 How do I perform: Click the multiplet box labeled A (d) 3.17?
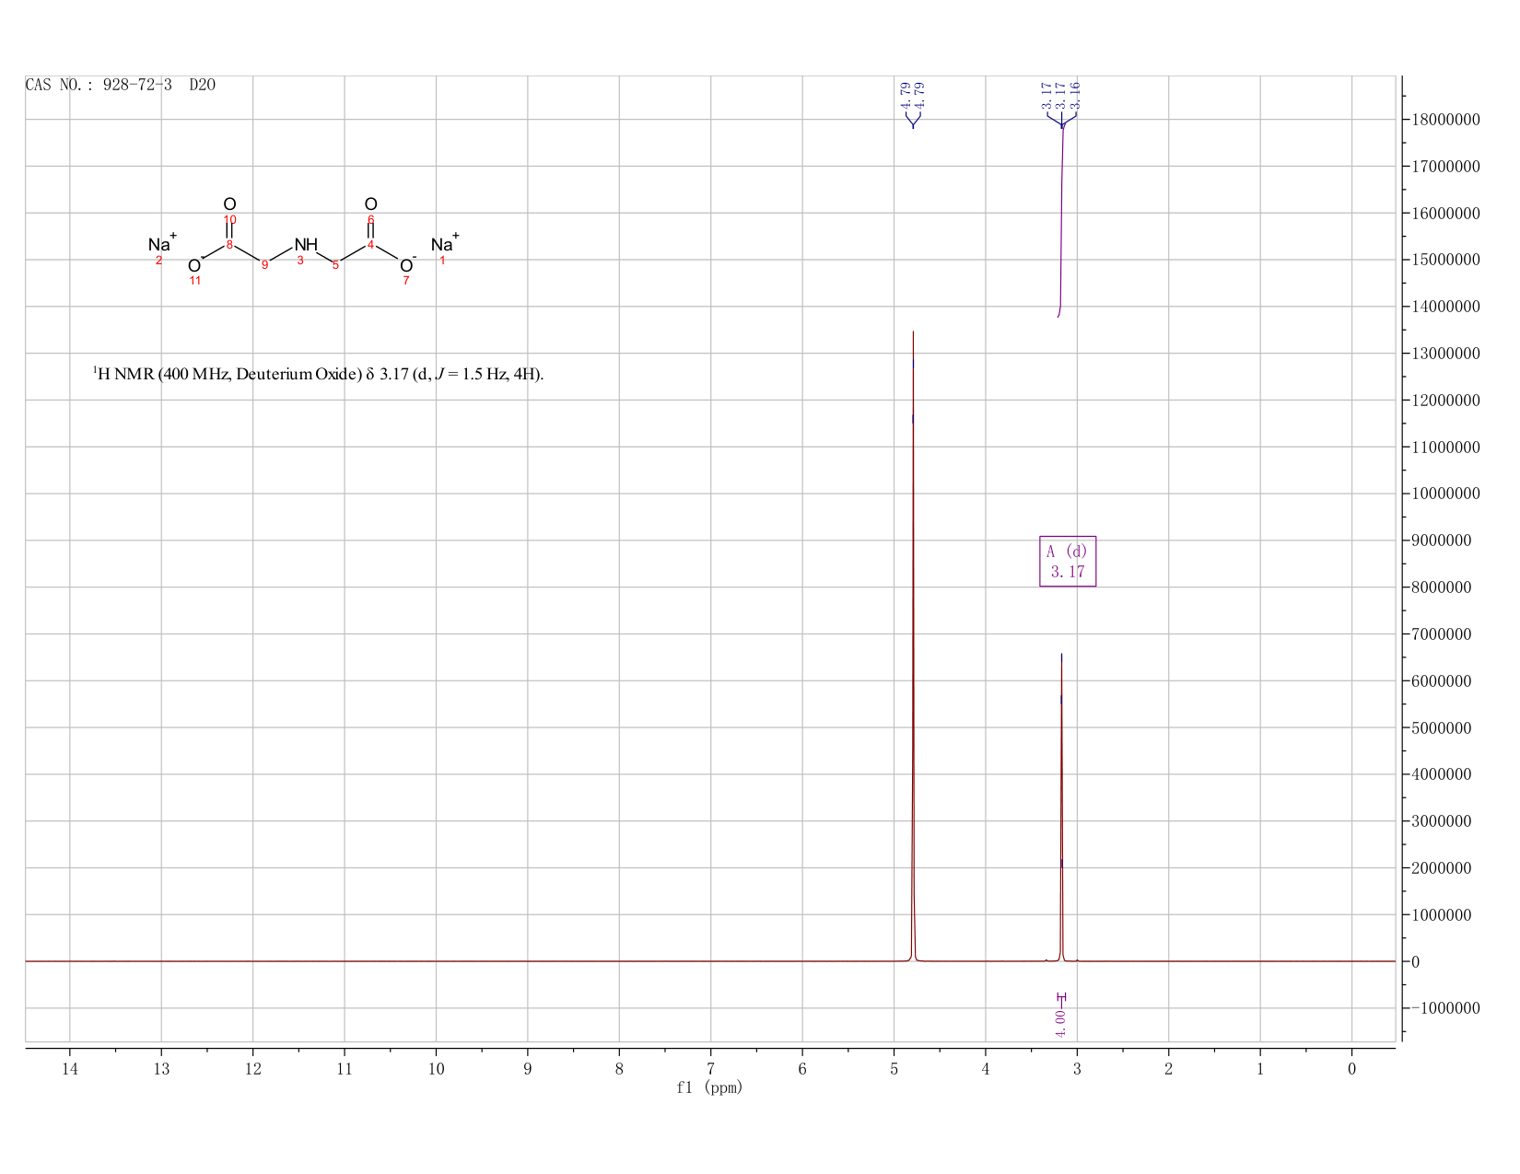tap(1068, 561)
